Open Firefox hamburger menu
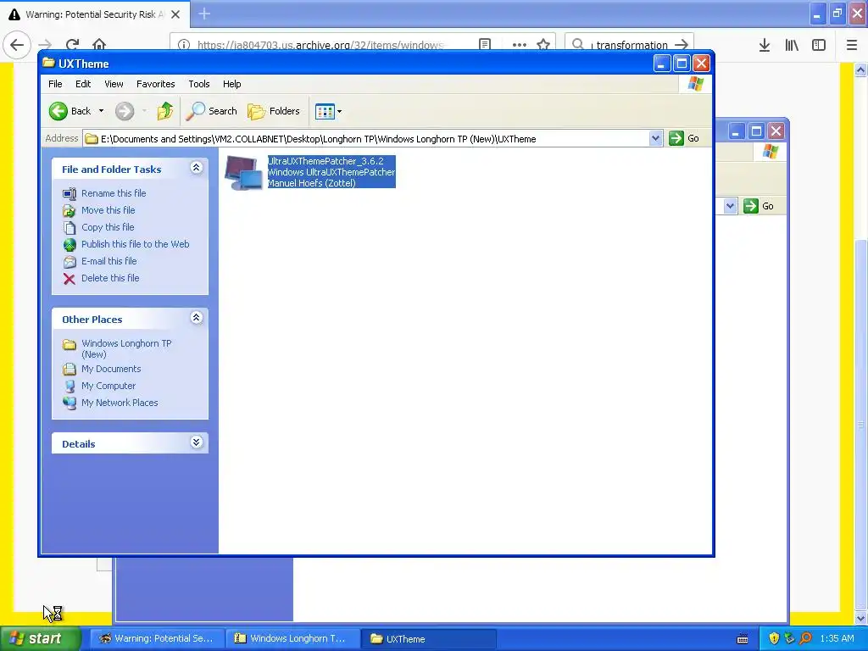Image resolution: width=868 pixels, height=651 pixels. 852,46
